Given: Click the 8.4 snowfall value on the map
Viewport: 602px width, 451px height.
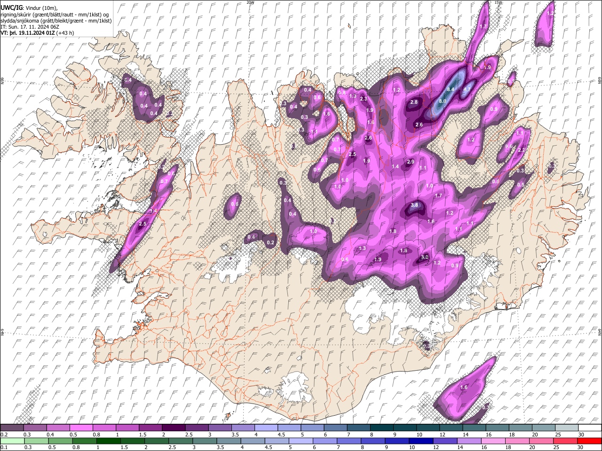Looking at the screenshot, I should pos(451,89).
